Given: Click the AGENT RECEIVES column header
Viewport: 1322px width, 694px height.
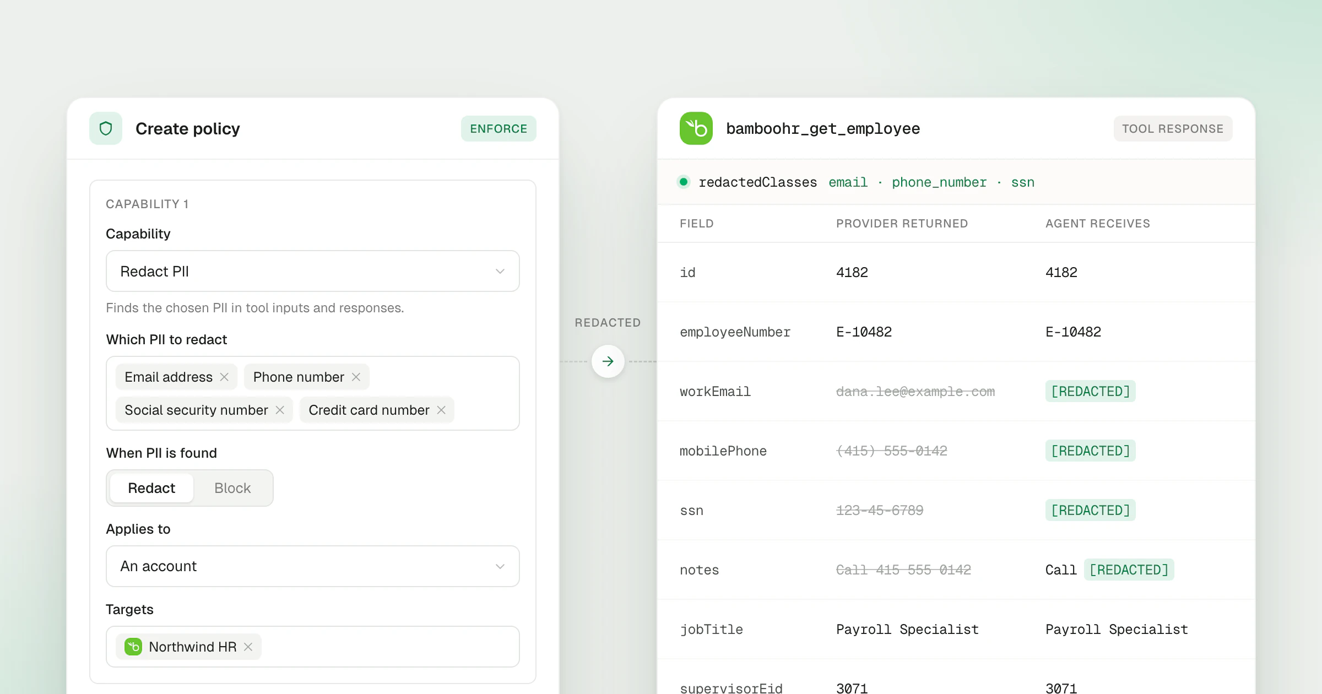Looking at the screenshot, I should 1098,223.
